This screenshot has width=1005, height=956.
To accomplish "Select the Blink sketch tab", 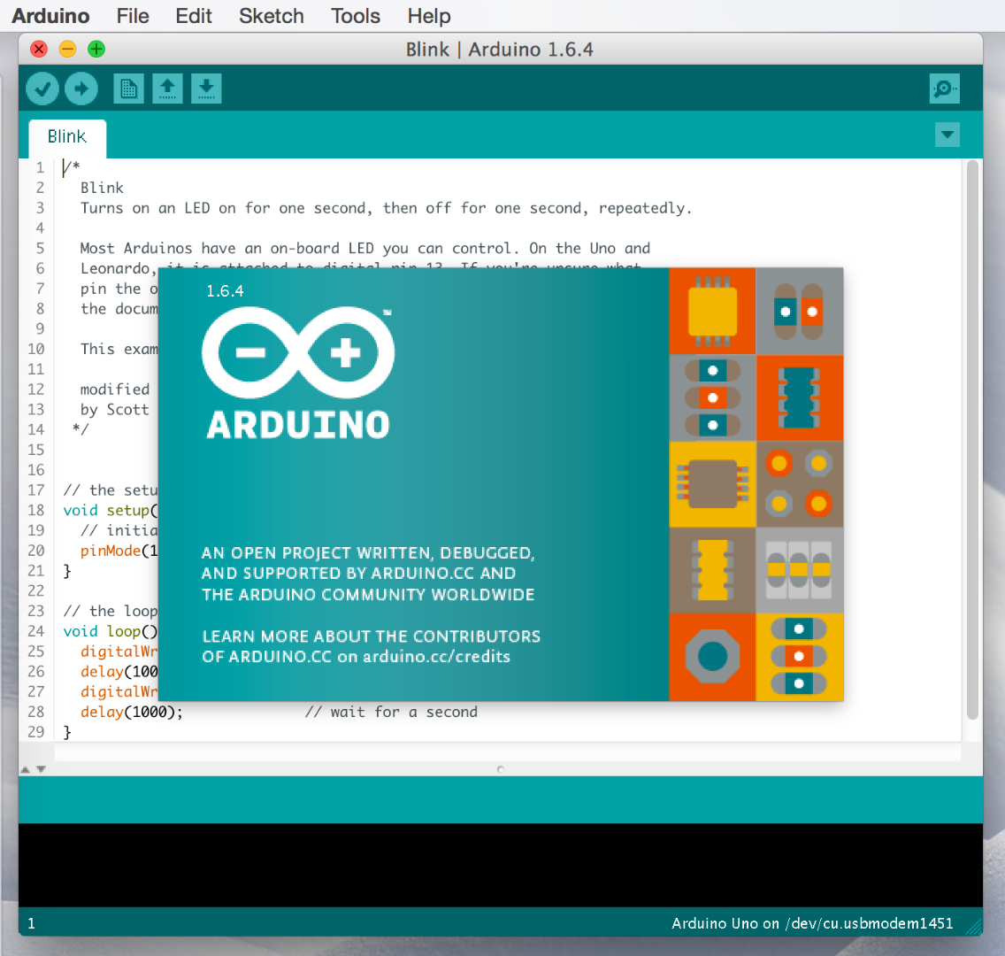I will (x=67, y=136).
